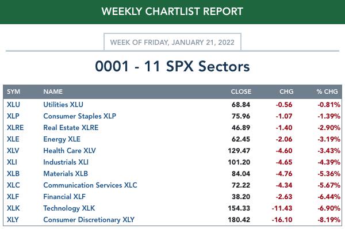Sort by the CLOSE column header
The height and width of the screenshot is (229, 345).
pyautogui.click(x=241, y=91)
